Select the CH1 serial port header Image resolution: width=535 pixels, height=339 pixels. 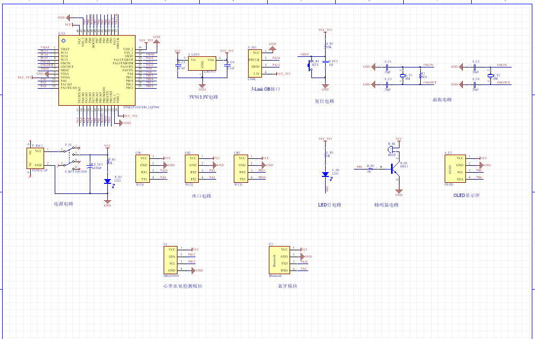143,170
